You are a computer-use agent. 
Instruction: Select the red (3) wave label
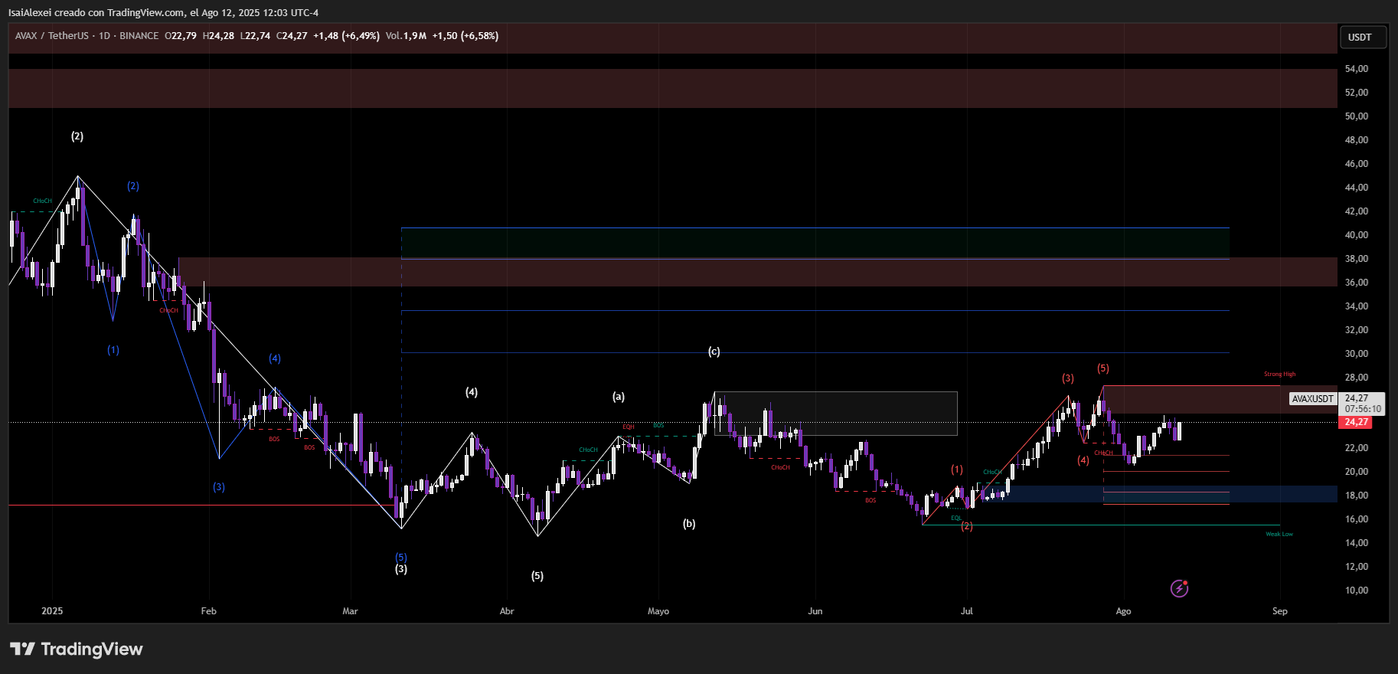click(x=1067, y=378)
